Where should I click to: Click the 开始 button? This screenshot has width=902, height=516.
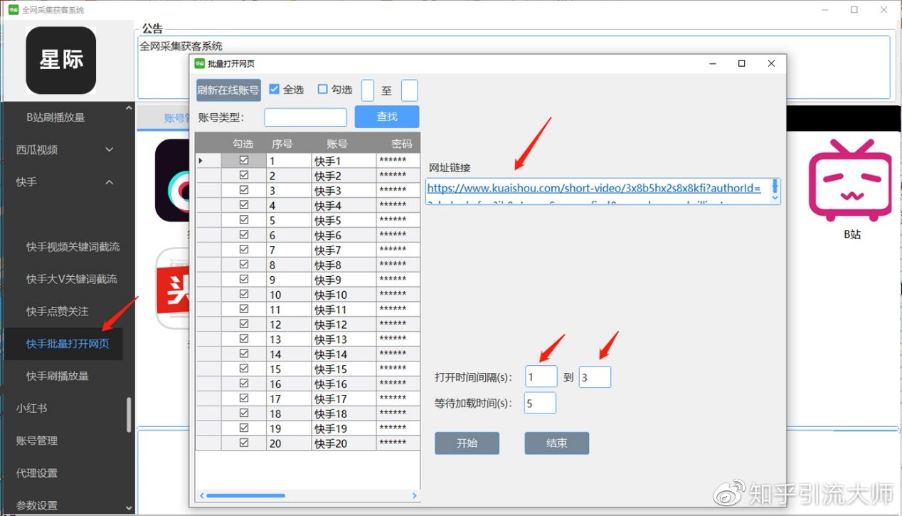pos(467,443)
